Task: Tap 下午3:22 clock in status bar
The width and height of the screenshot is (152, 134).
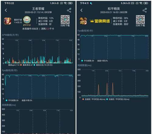Action: click(9, 3)
